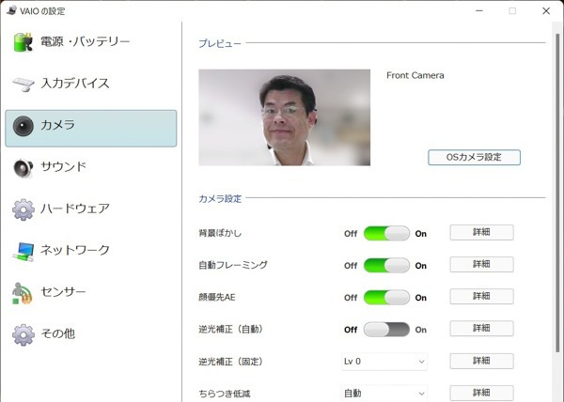Click the power and battery icon
Viewport: 564px width, 402px height.
pyautogui.click(x=23, y=42)
